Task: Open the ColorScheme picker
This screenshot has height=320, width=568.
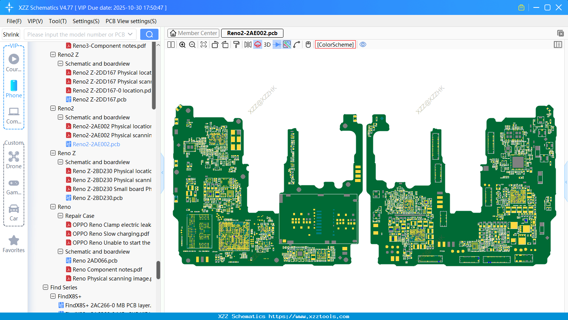Action: tap(335, 45)
